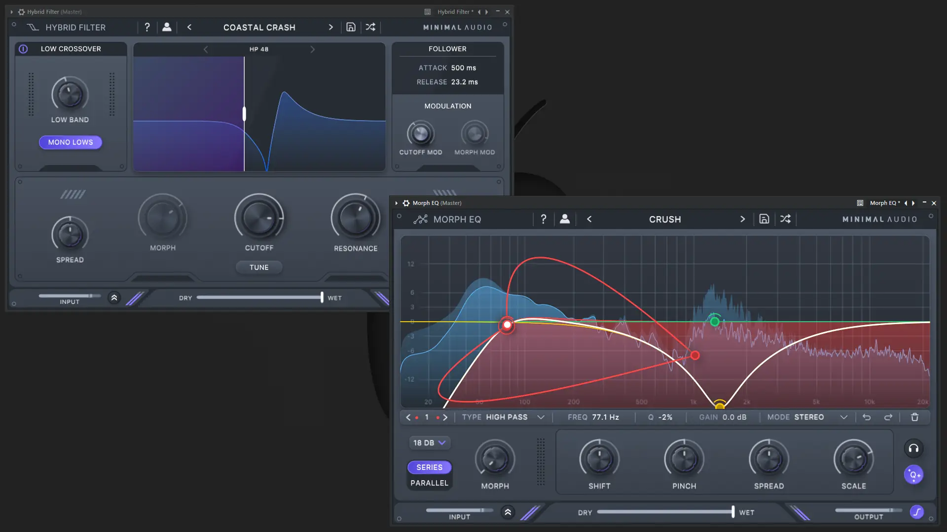Expand the TYPE High Pass dropdown
947x532 pixels.
541,417
